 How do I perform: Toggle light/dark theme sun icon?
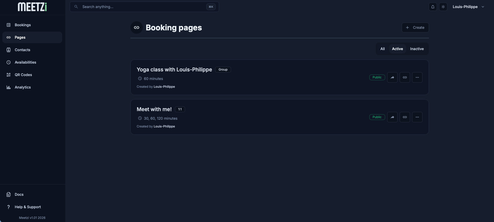[x=443, y=7]
